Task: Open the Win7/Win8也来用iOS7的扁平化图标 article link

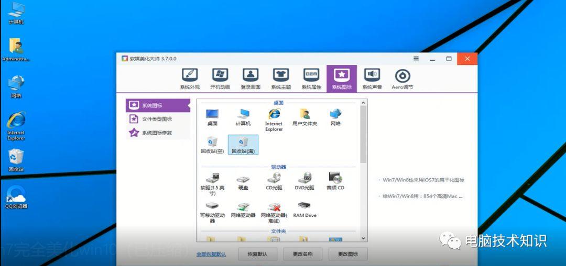Action: click(x=423, y=180)
